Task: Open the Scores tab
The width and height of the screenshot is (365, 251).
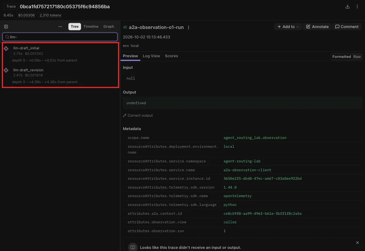Action: (171, 56)
